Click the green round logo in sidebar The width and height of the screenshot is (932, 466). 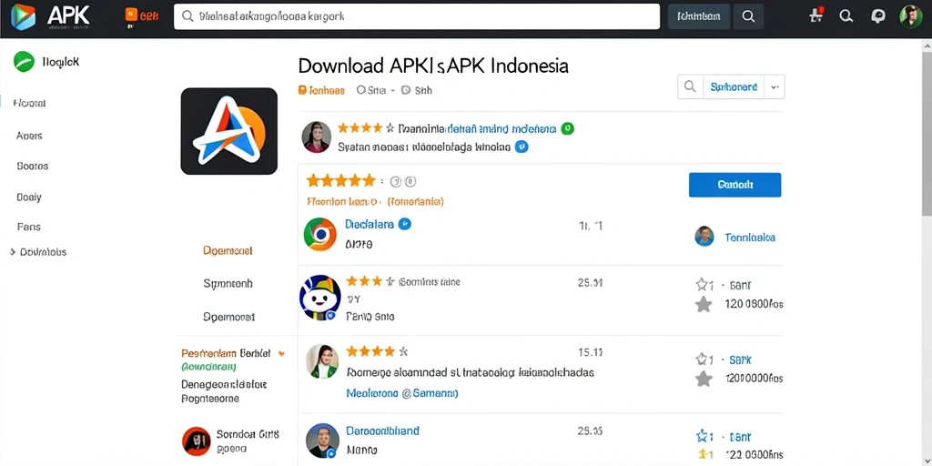(x=24, y=61)
